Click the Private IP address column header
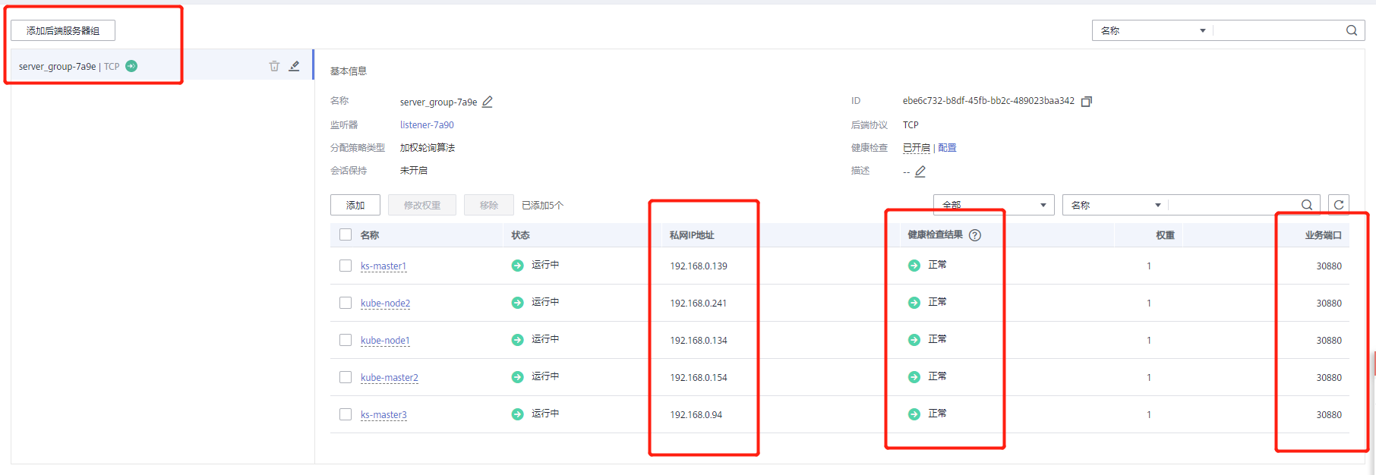This screenshot has height=475, width=1376. tap(692, 235)
